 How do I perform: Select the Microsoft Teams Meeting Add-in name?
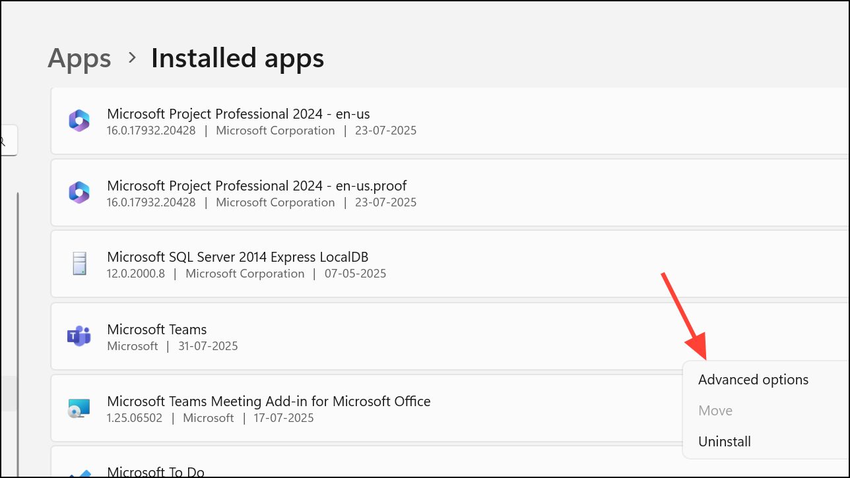[x=269, y=402]
